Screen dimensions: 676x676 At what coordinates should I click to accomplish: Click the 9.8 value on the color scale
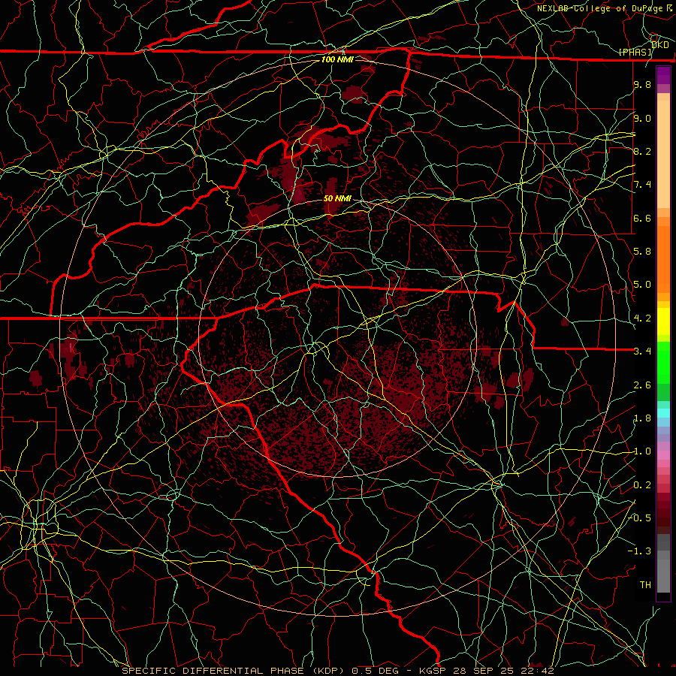pos(642,84)
